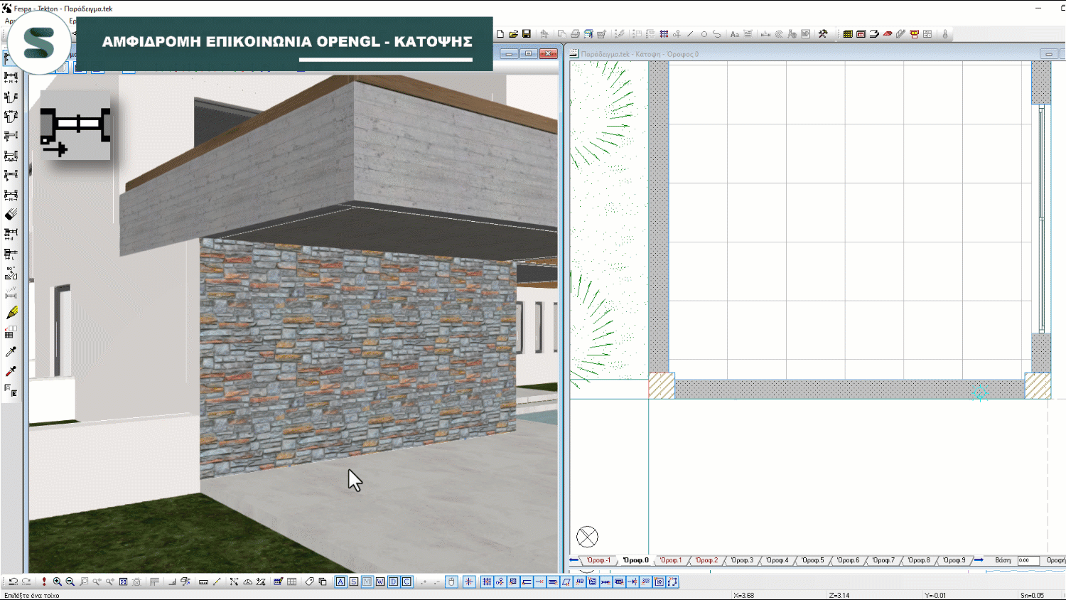This screenshot has width=1066, height=600.
Task: Click the Undo arrow in bottom toolbar
Action: point(13,582)
